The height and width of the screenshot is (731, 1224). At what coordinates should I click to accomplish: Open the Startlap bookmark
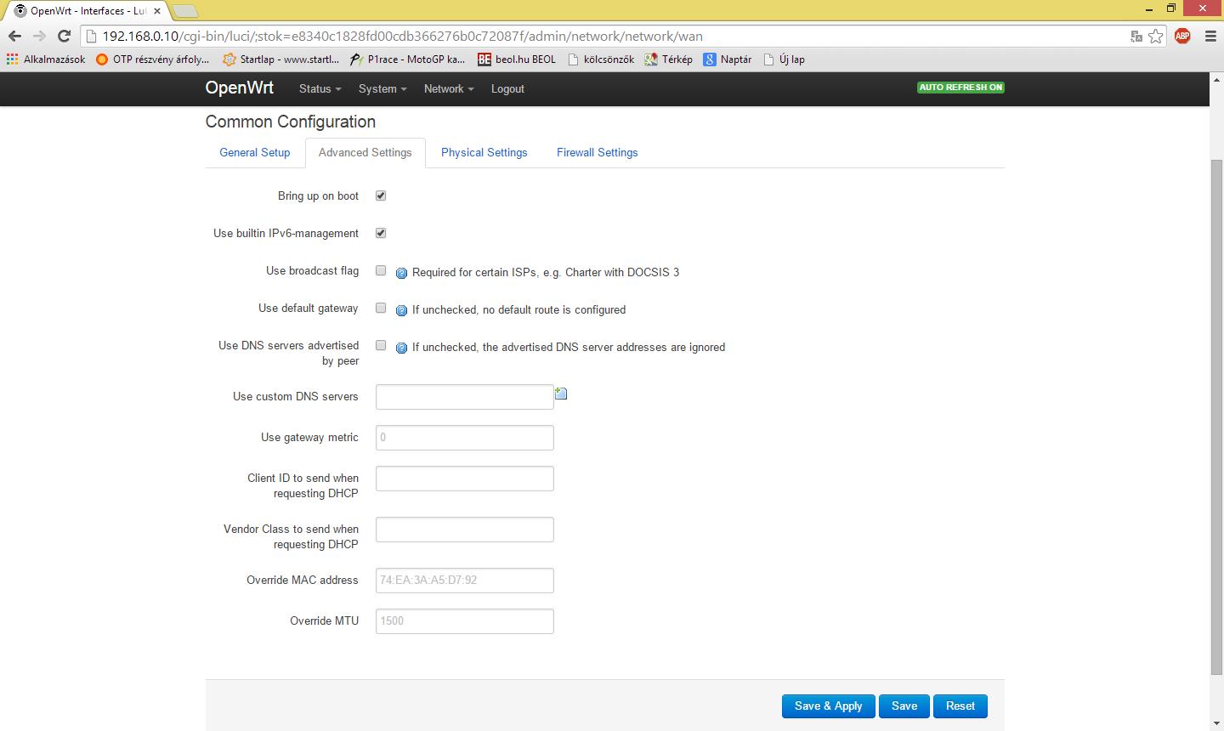coord(280,59)
